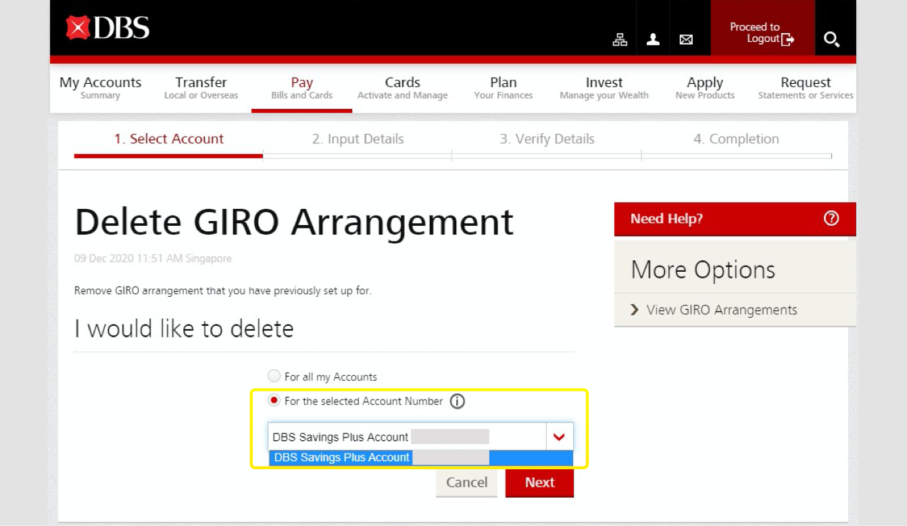Screen dimensions: 907x526
Task: Go to step 2. Input Details
Action: (x=358, y=139)
